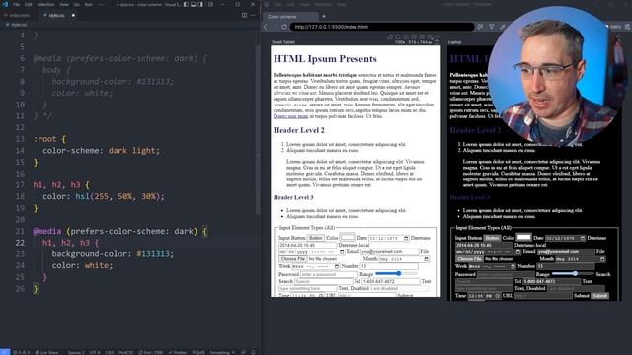The image size is (632, 355).
Task: Open the File menu in VS Code
Action: click(x=16, y=4)
